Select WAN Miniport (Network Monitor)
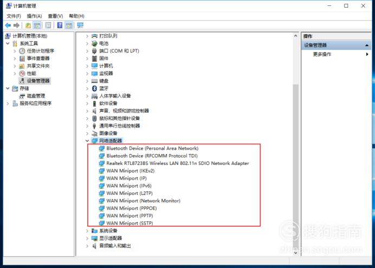The width and height of the screenshot is (375, 268). point(143,201)
